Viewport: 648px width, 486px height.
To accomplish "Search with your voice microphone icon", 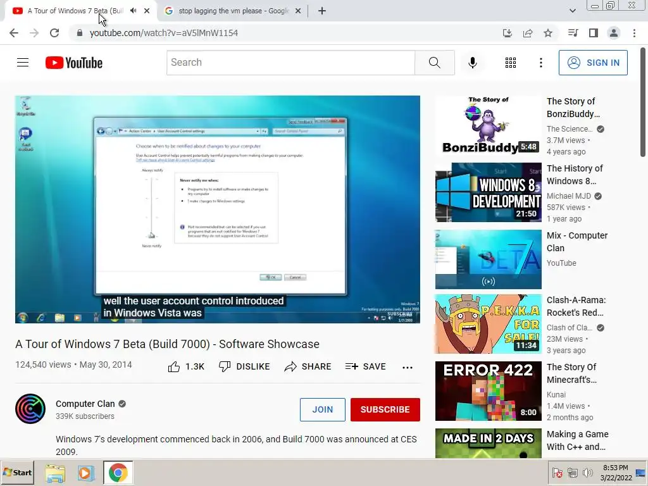I will tap(472, 63).
